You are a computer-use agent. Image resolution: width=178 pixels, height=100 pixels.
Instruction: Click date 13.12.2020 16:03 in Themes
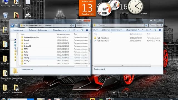(136, 38)
